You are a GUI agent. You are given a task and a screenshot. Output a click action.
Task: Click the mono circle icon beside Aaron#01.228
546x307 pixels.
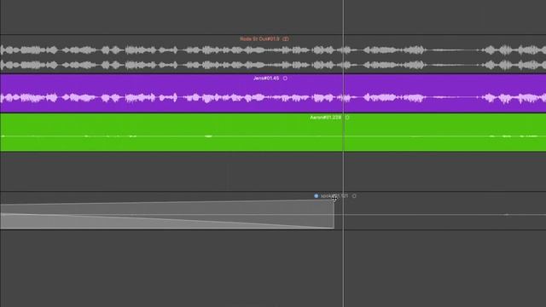coord(347,118)
